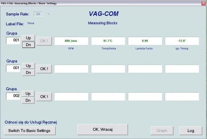Select the 0.99 Lambda Factor value
The image size is (207, 139).
click(x=145, y=41)
